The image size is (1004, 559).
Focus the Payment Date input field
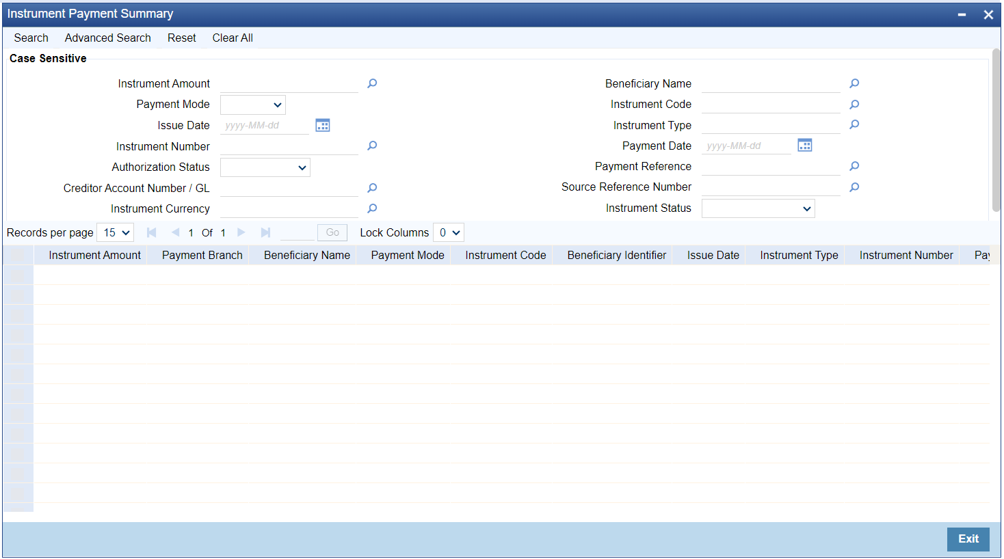point(746,146)
